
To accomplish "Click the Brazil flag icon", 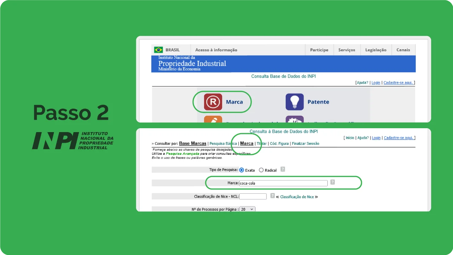I will click(159, 50).
